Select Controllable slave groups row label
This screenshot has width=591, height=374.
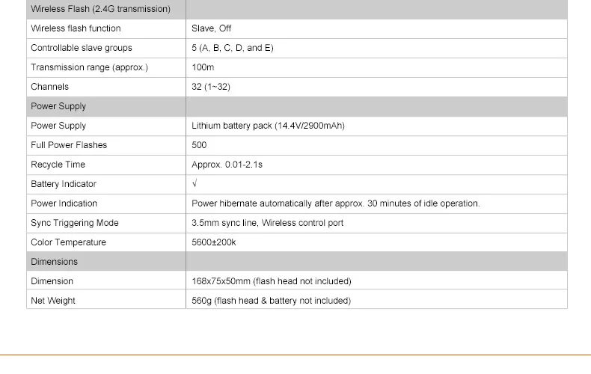82,48
